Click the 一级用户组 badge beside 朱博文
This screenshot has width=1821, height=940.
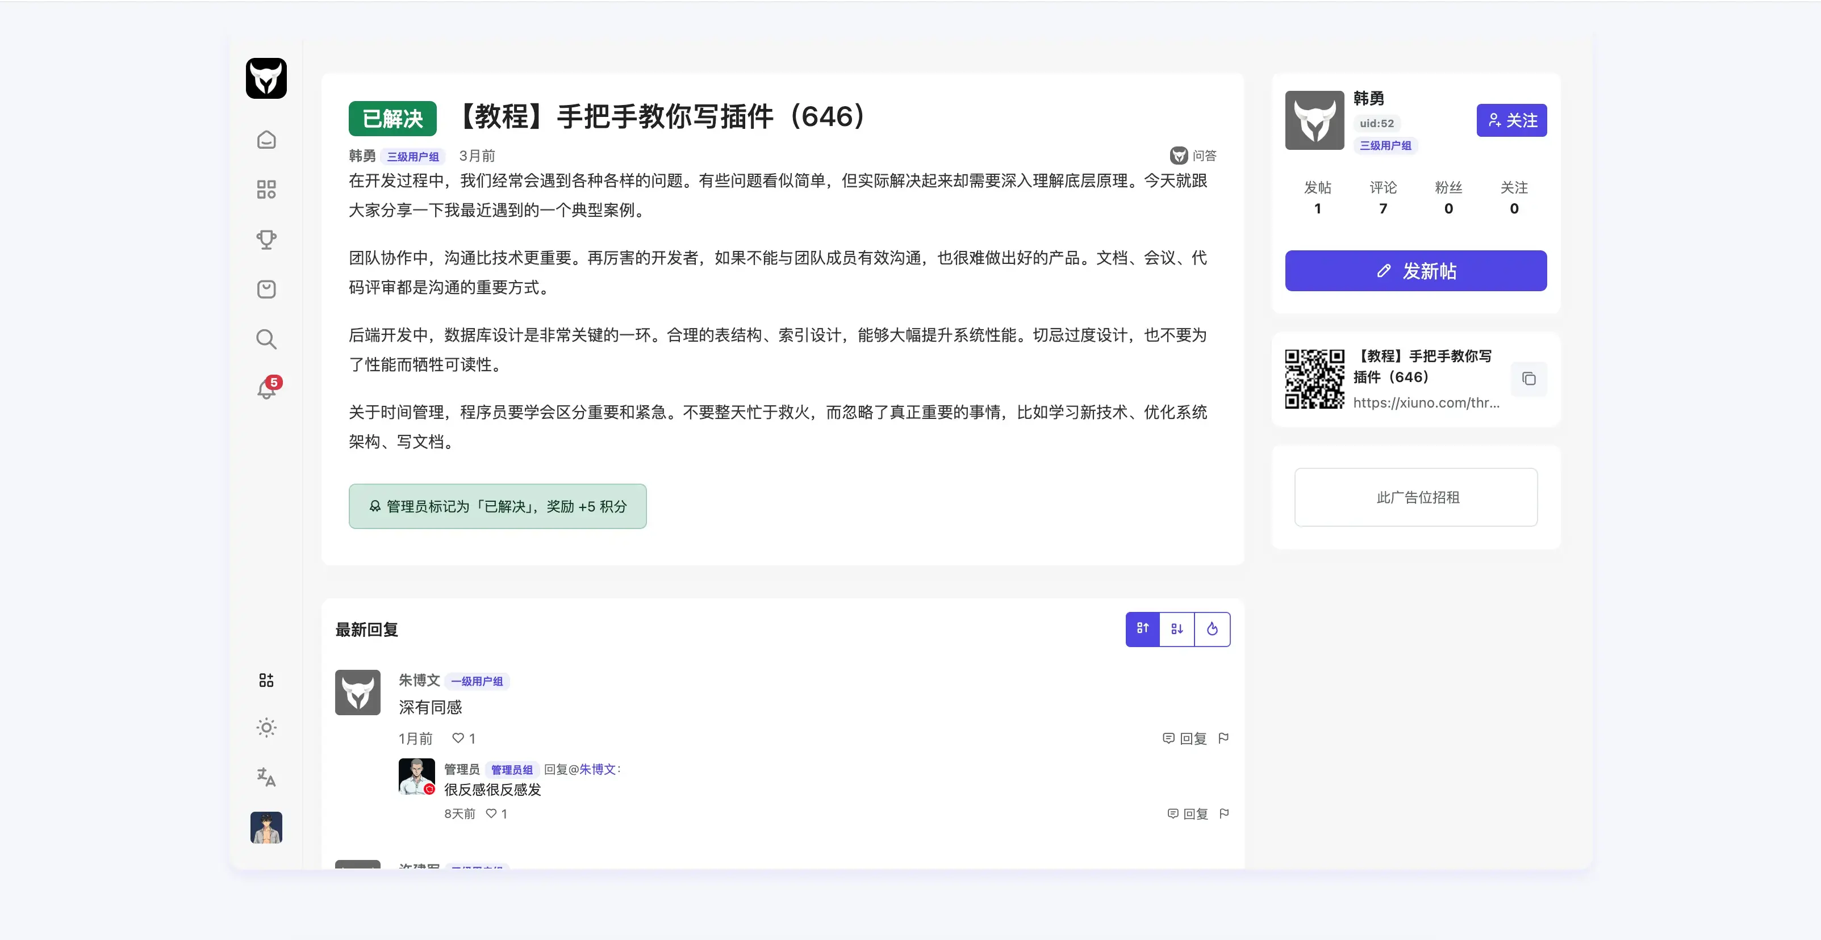(477, 681)
